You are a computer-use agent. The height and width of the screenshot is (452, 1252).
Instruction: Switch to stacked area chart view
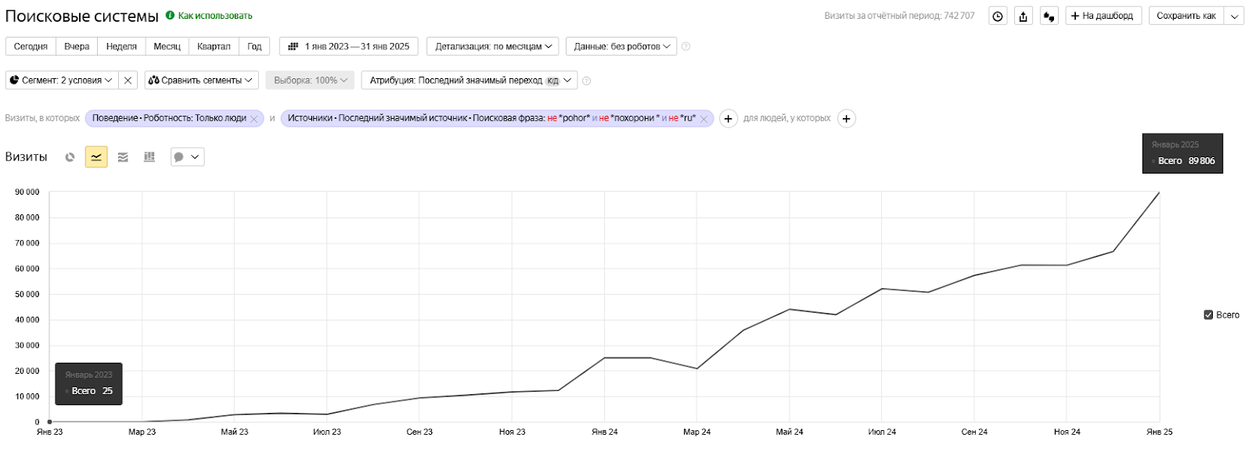click(x=123, y=157)
